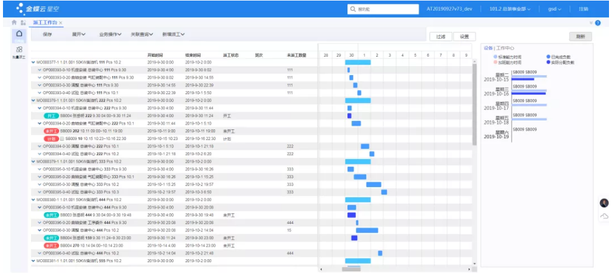Toggle the 已完成负载 legend item

pyautogui.click(x=558, y=57)
